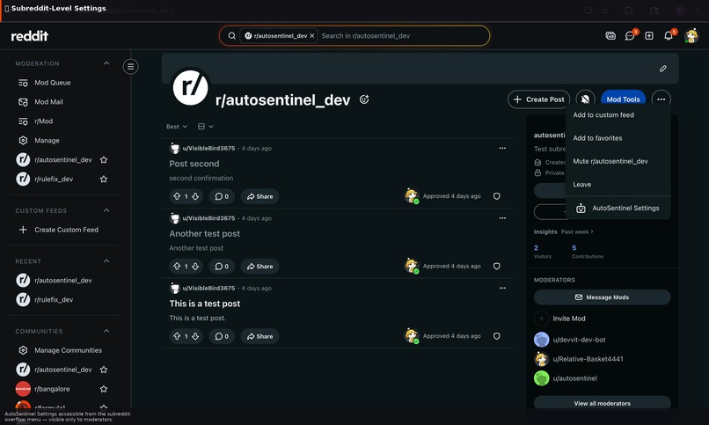Collapse the Custom Feeds section
Viewport: 709px width, 425px height.
pos(106,210)
